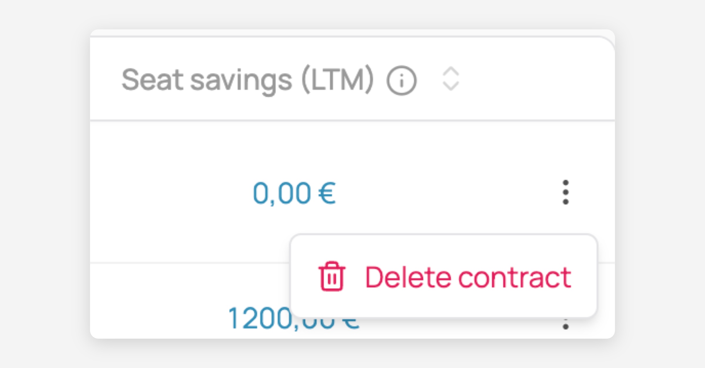Click the word 'Delete' in the popup menu
This screenshot has height=368, width=705.
pyautogui.click(x=408, y=277)
